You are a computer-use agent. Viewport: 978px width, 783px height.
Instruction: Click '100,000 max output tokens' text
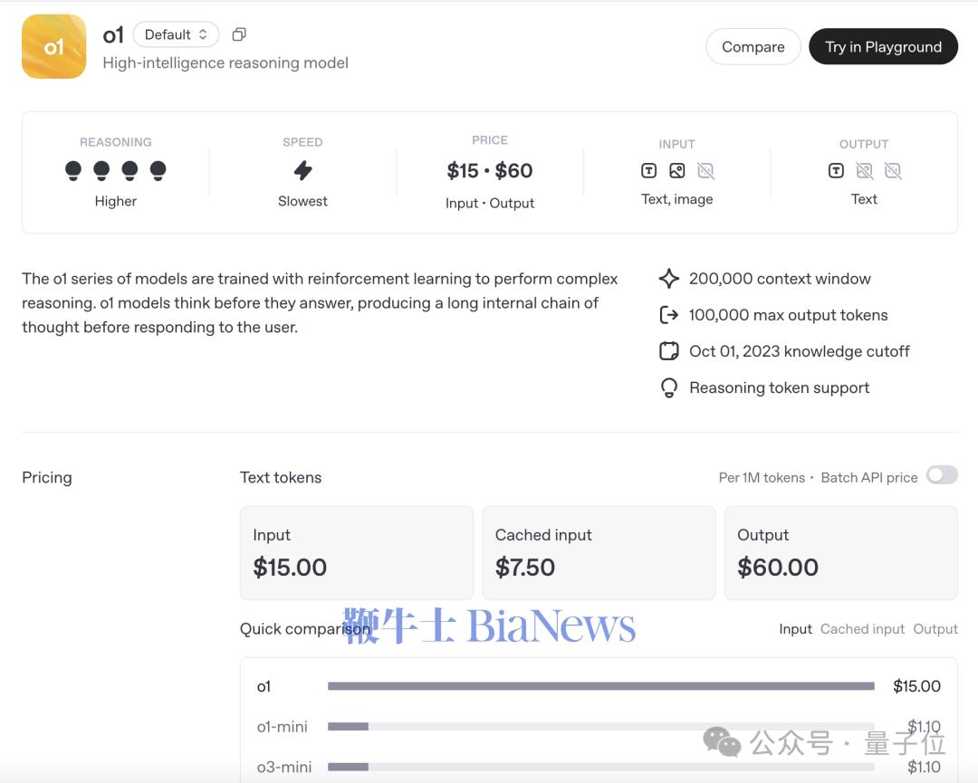tap(788, 315)
